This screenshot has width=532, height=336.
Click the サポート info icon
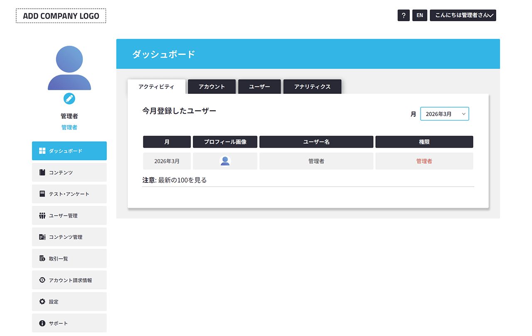click(42, 323)
